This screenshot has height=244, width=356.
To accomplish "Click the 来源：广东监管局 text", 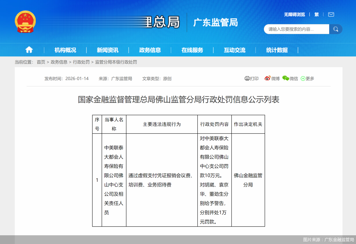I will pyautogui.click(x=115, y=79).
